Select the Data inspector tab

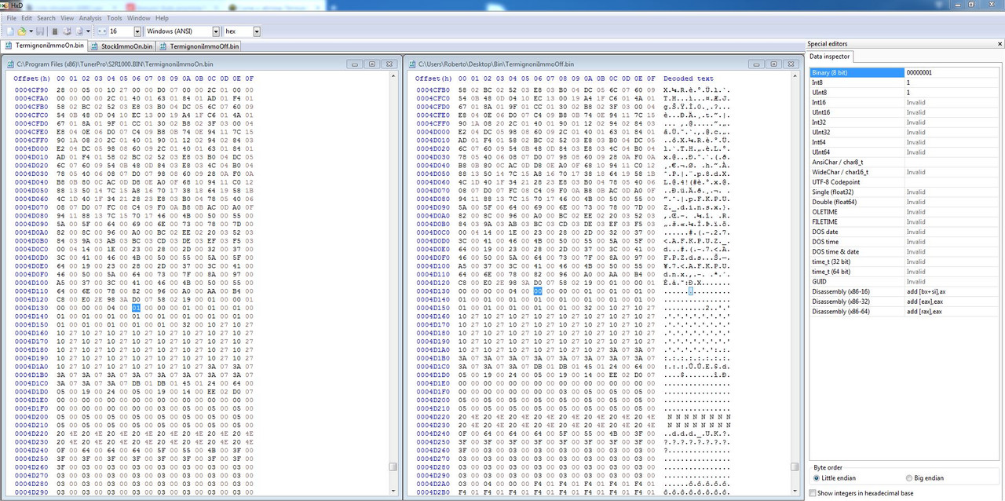830,57
